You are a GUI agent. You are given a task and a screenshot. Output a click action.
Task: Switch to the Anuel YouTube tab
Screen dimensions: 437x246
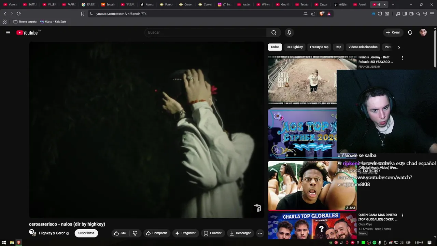[x=360, y=4]
